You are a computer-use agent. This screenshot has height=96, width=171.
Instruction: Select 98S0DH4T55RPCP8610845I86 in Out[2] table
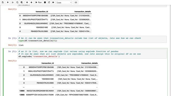coord(35,16)
